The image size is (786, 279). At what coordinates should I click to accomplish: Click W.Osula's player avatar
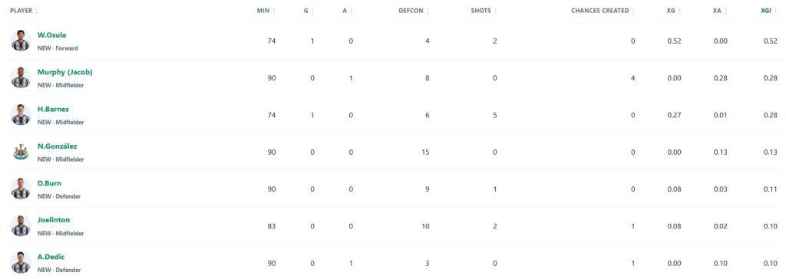(x=21, y=41)
